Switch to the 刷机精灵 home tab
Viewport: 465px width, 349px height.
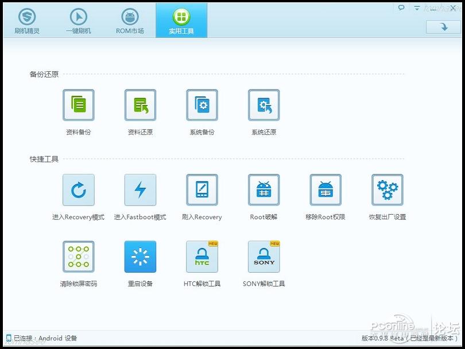point(26,21)
